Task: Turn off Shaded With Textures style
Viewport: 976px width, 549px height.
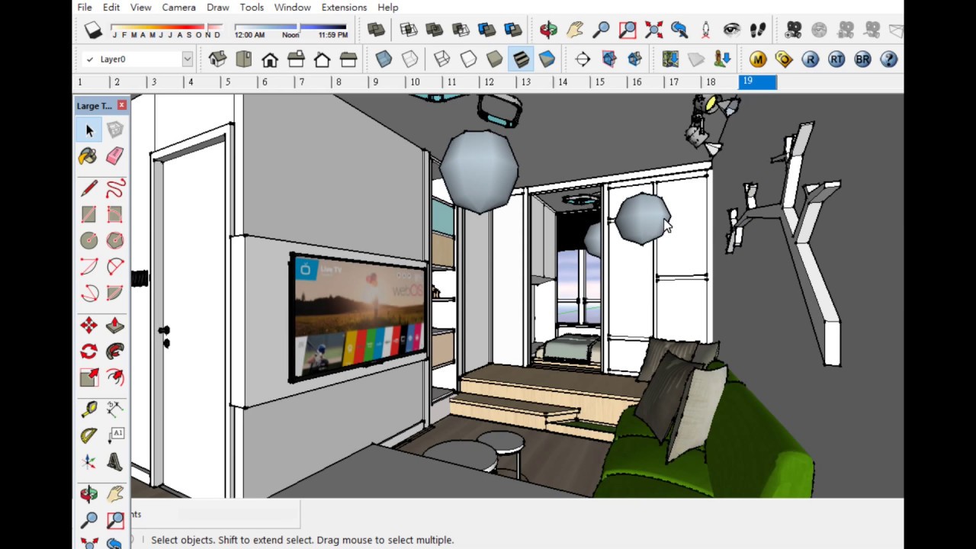Action: [x=521, y=59]
